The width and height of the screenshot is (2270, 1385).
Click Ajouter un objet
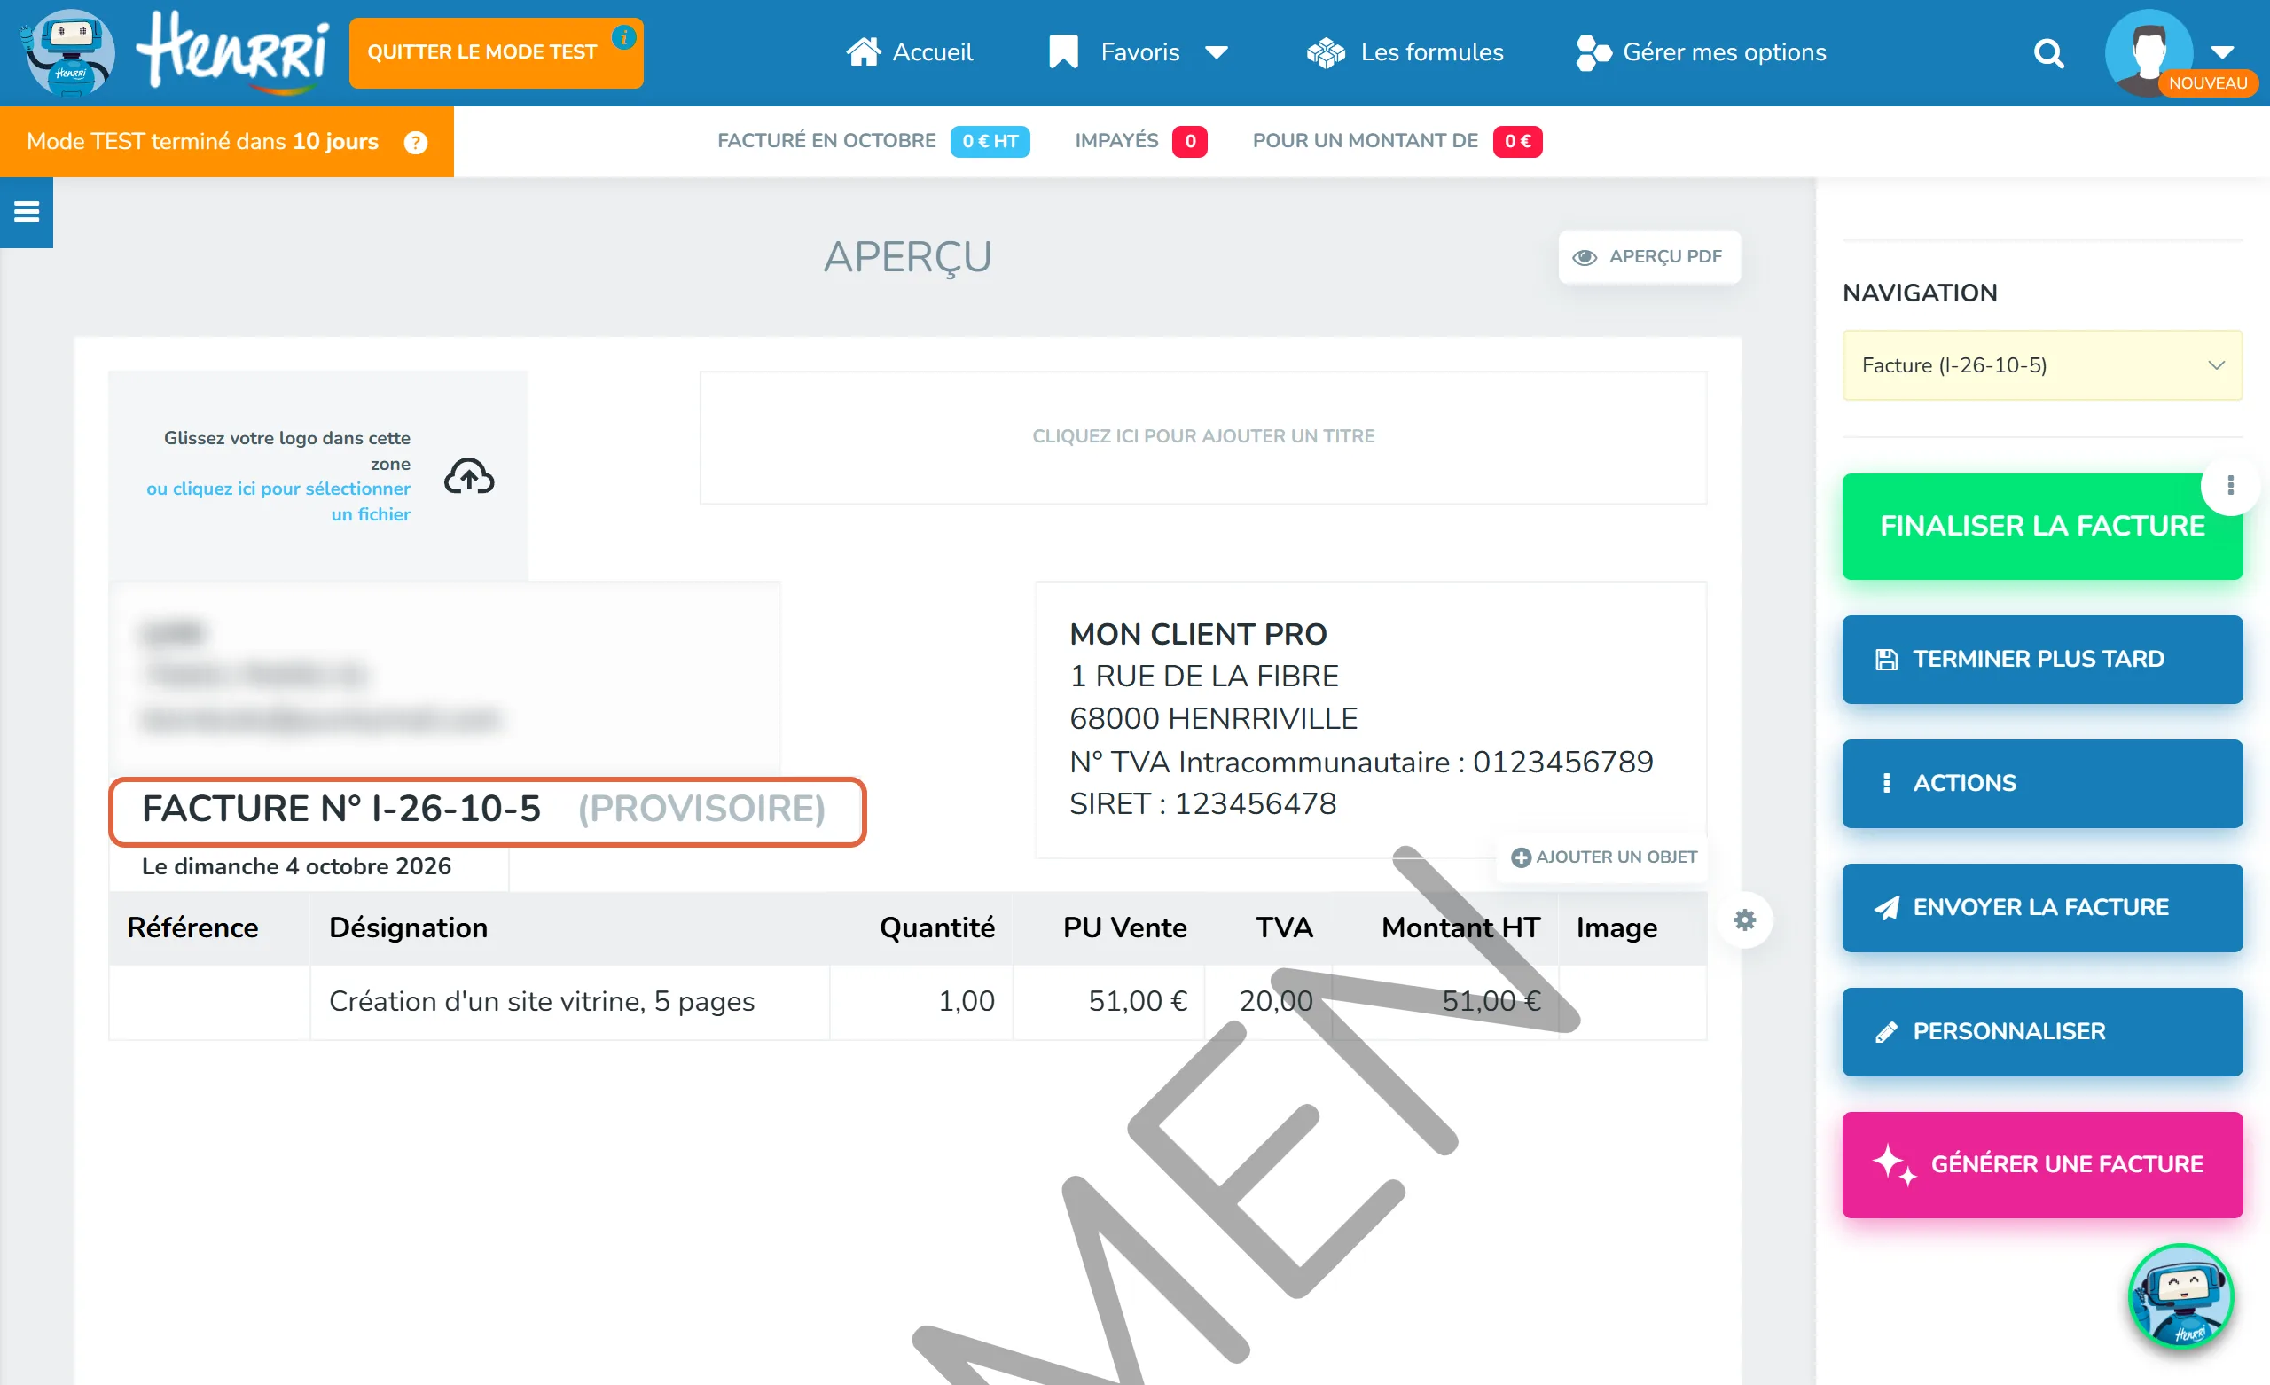[x=1603, y=857]
